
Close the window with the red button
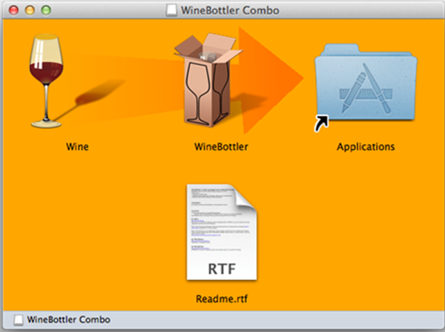click(x=13, y=10)
